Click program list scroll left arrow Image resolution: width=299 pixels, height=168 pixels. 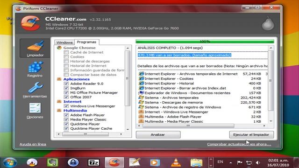[x=58, y=134]
